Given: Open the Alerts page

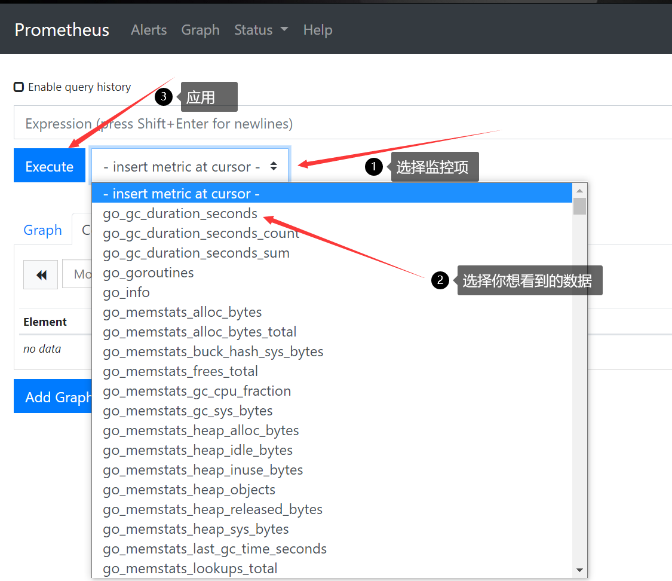Looking at the screenshot, I should [149, 29].
